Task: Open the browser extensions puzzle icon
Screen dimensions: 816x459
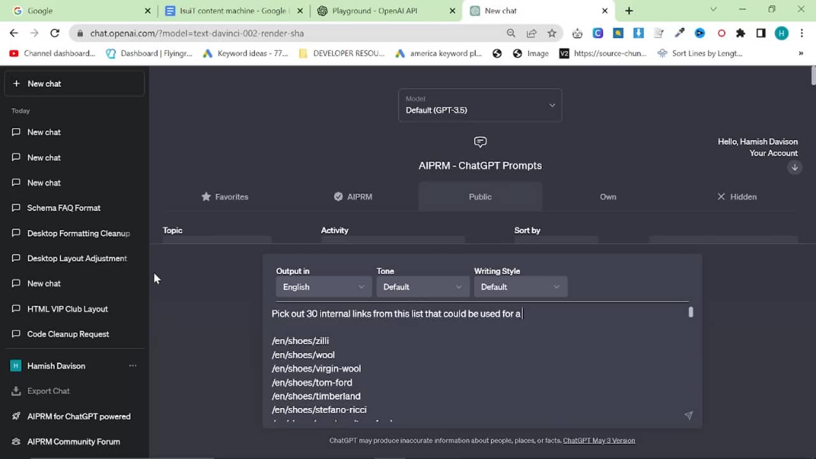Action: tap(740, 33)
